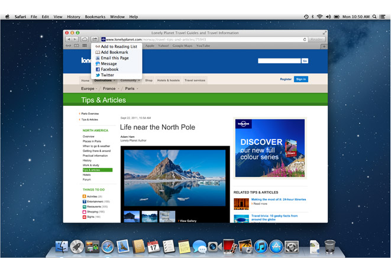Open the Share button in Safari toolbar
Image resolution: width=391 pixels, height=258 pixels.
tap(95, 39)
